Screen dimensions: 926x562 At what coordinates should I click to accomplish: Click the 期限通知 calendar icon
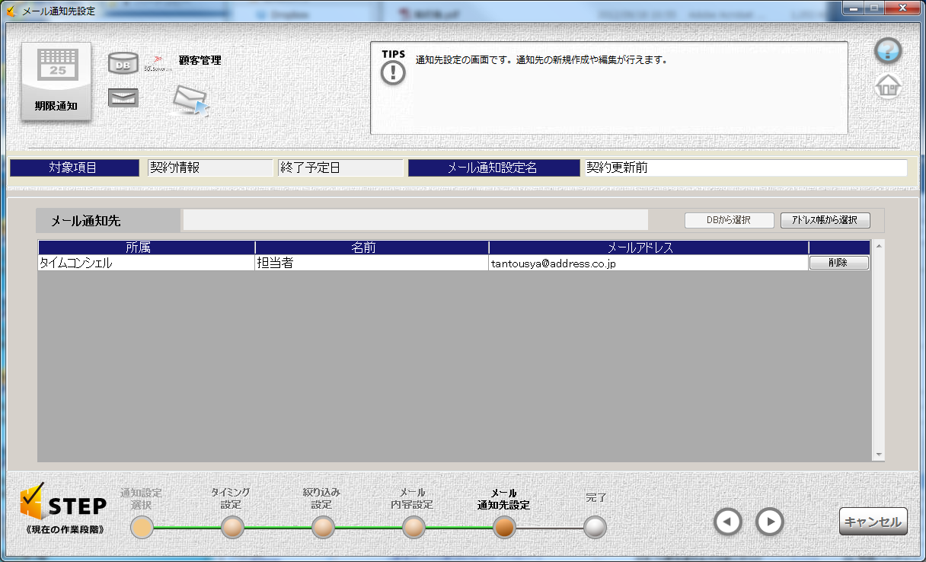click(x=56, y=80)
